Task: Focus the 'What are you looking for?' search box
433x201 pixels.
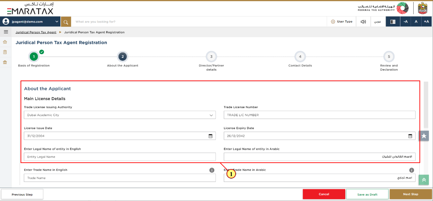Action: (199, 22)
